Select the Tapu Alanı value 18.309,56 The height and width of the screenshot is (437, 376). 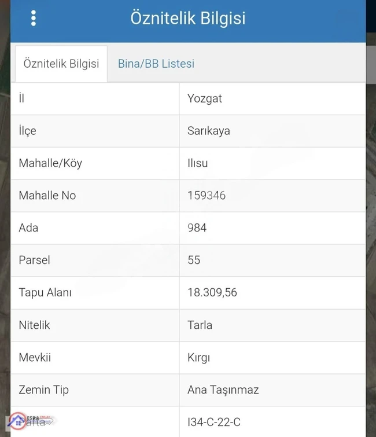[x=212, y=293]
